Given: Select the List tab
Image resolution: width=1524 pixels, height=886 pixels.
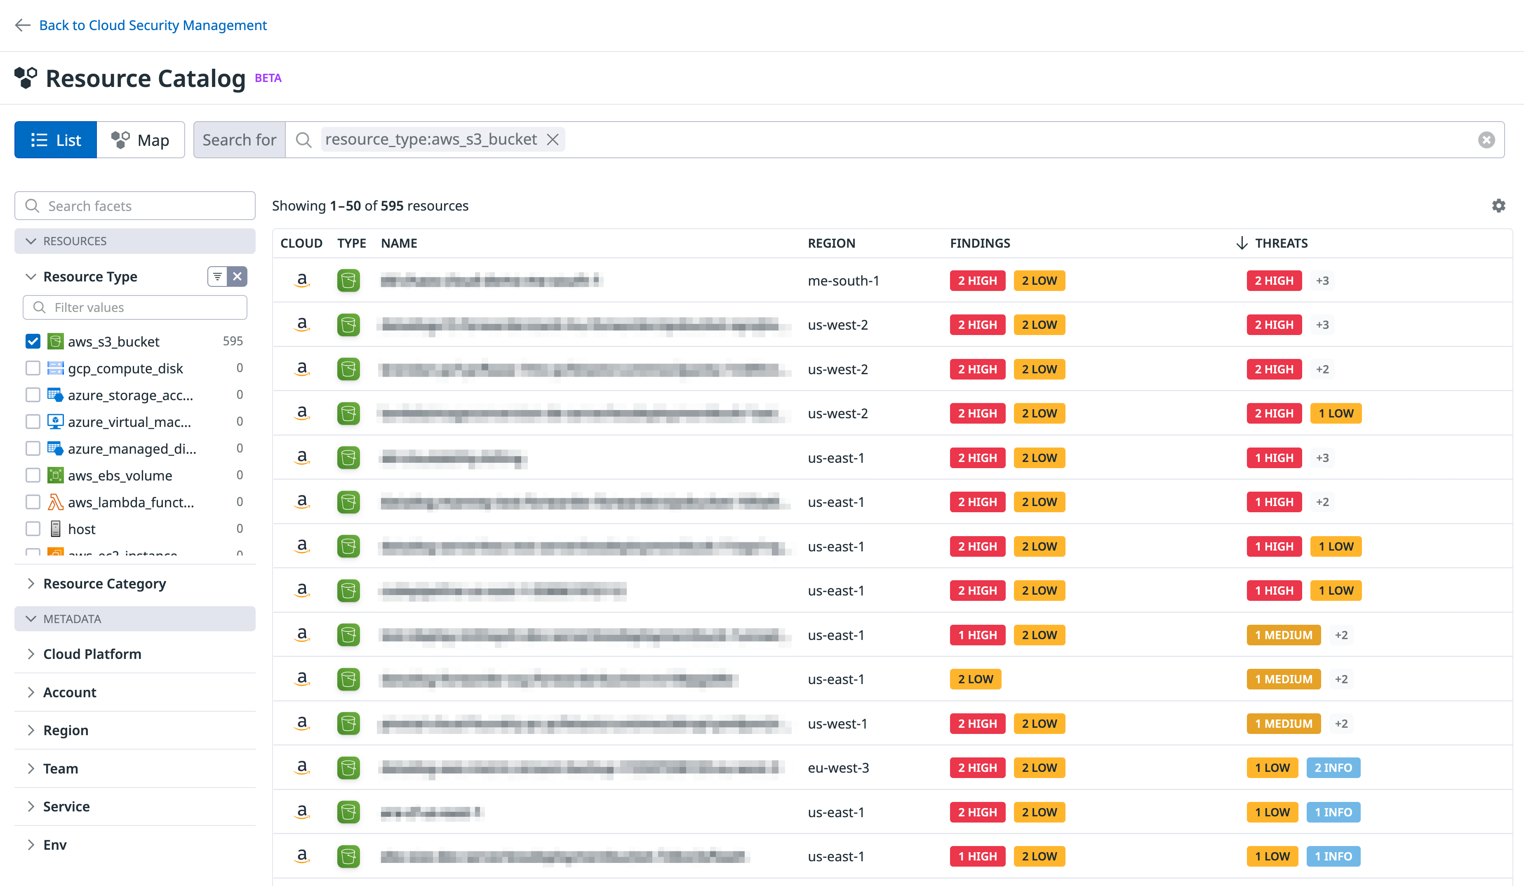Looking at the screenshot, I should click(x=55, y=140).
